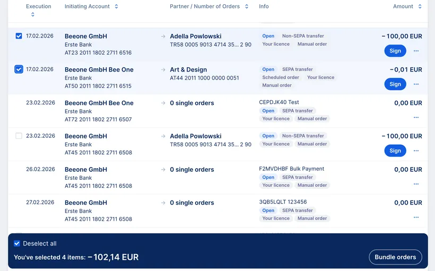Open more options for CEPDJK40 Test order
The image size is (435, 271).
coord(416,117)
